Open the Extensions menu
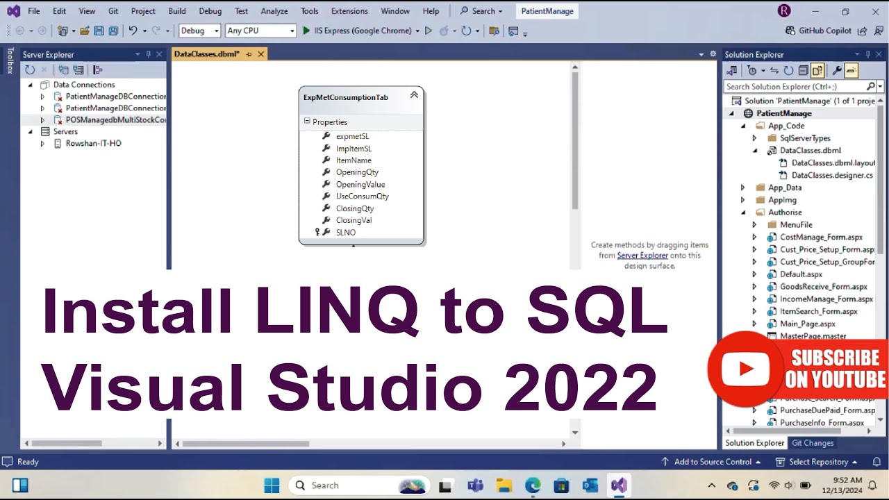The image size is (889, 500). coord(349,11)
